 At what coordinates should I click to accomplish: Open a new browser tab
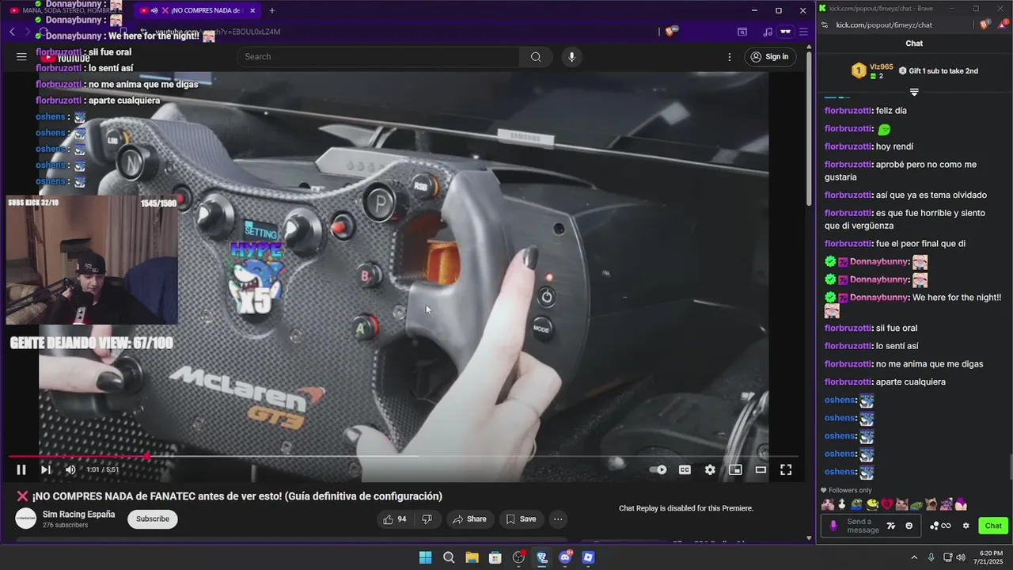pos(272,10)
